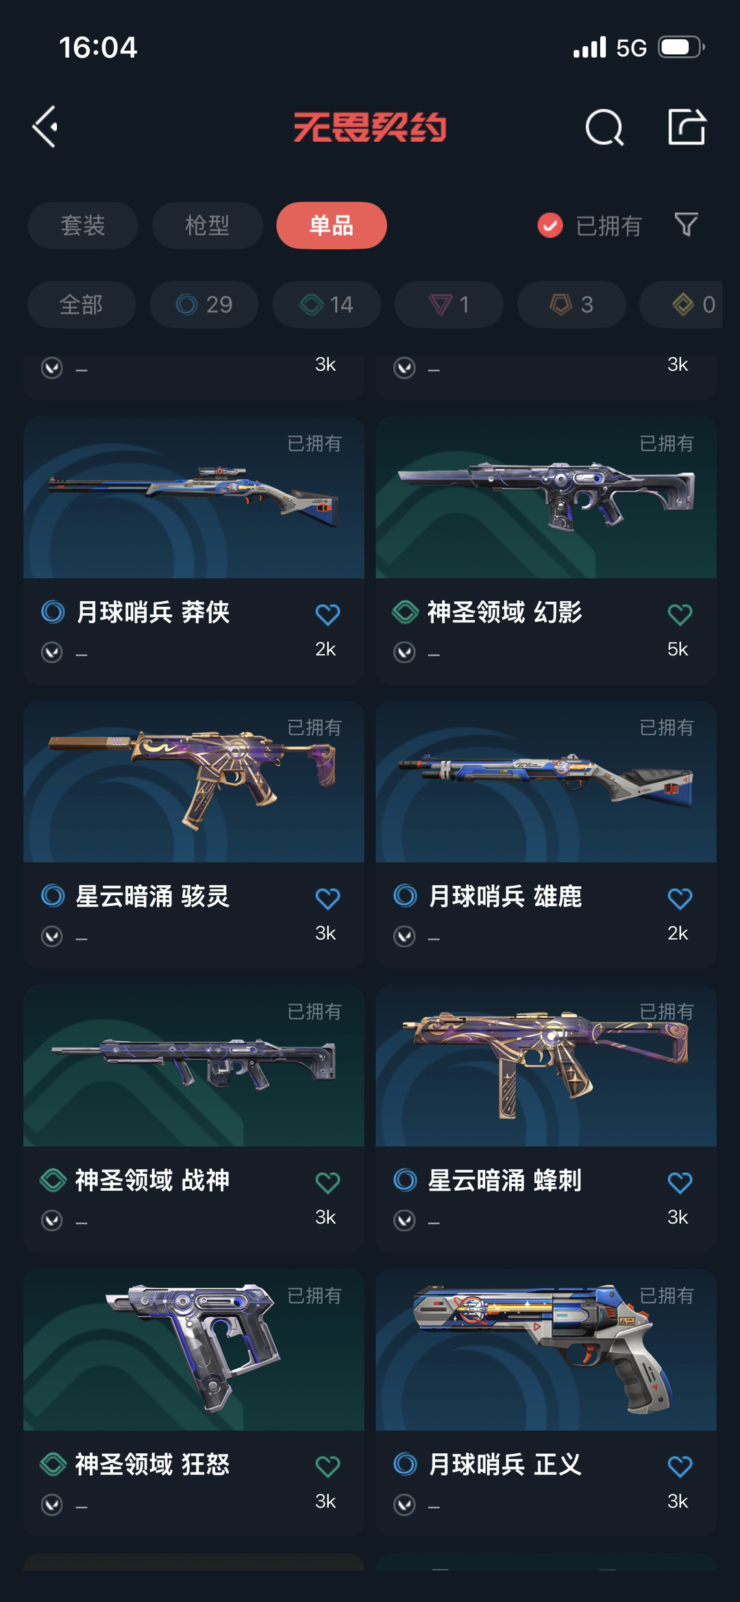This screenshot has width=740, height=1602.
Task: Filter by blue tier showing 29
Action: click(204, 304)
